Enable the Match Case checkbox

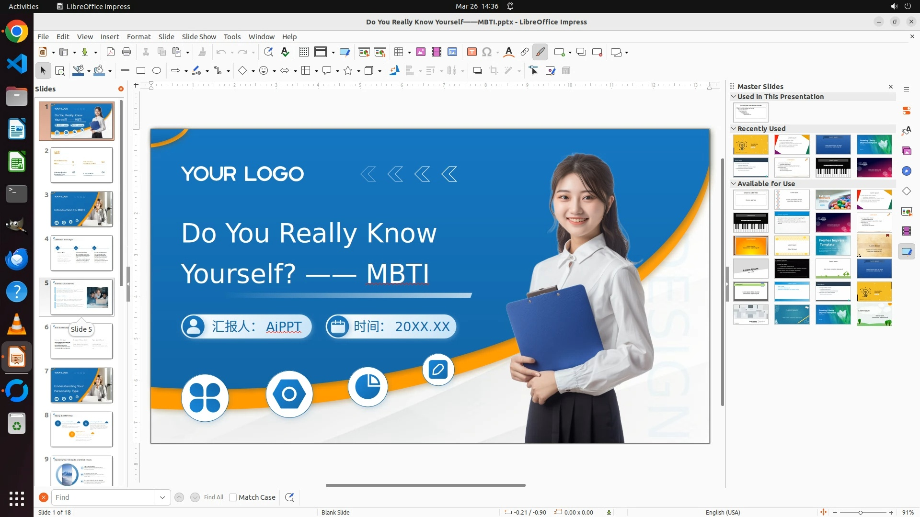click(x=233, y=497)
